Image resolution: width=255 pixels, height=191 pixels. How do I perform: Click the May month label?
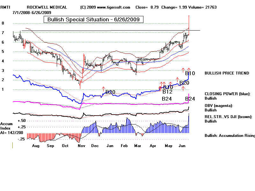169,146
